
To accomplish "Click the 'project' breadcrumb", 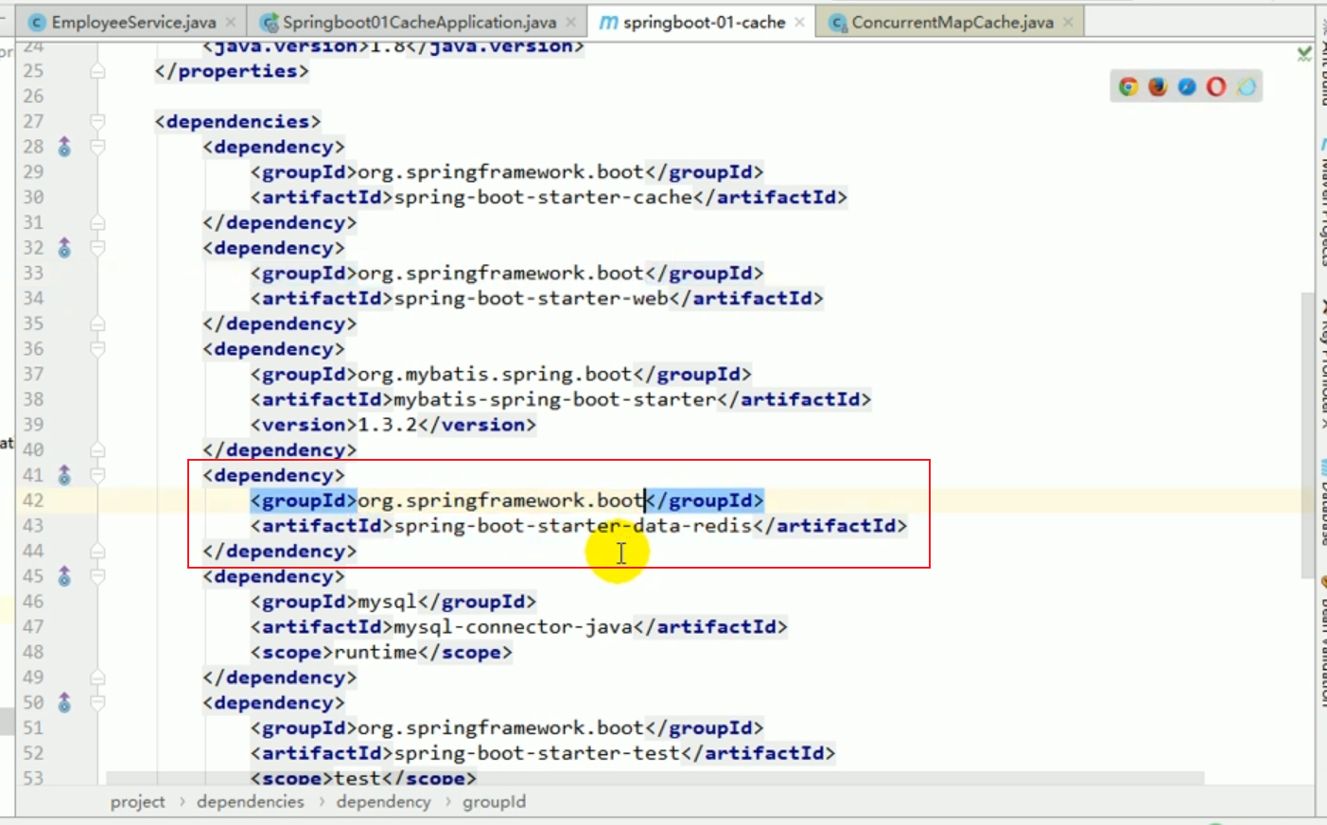I will [137, 802].
